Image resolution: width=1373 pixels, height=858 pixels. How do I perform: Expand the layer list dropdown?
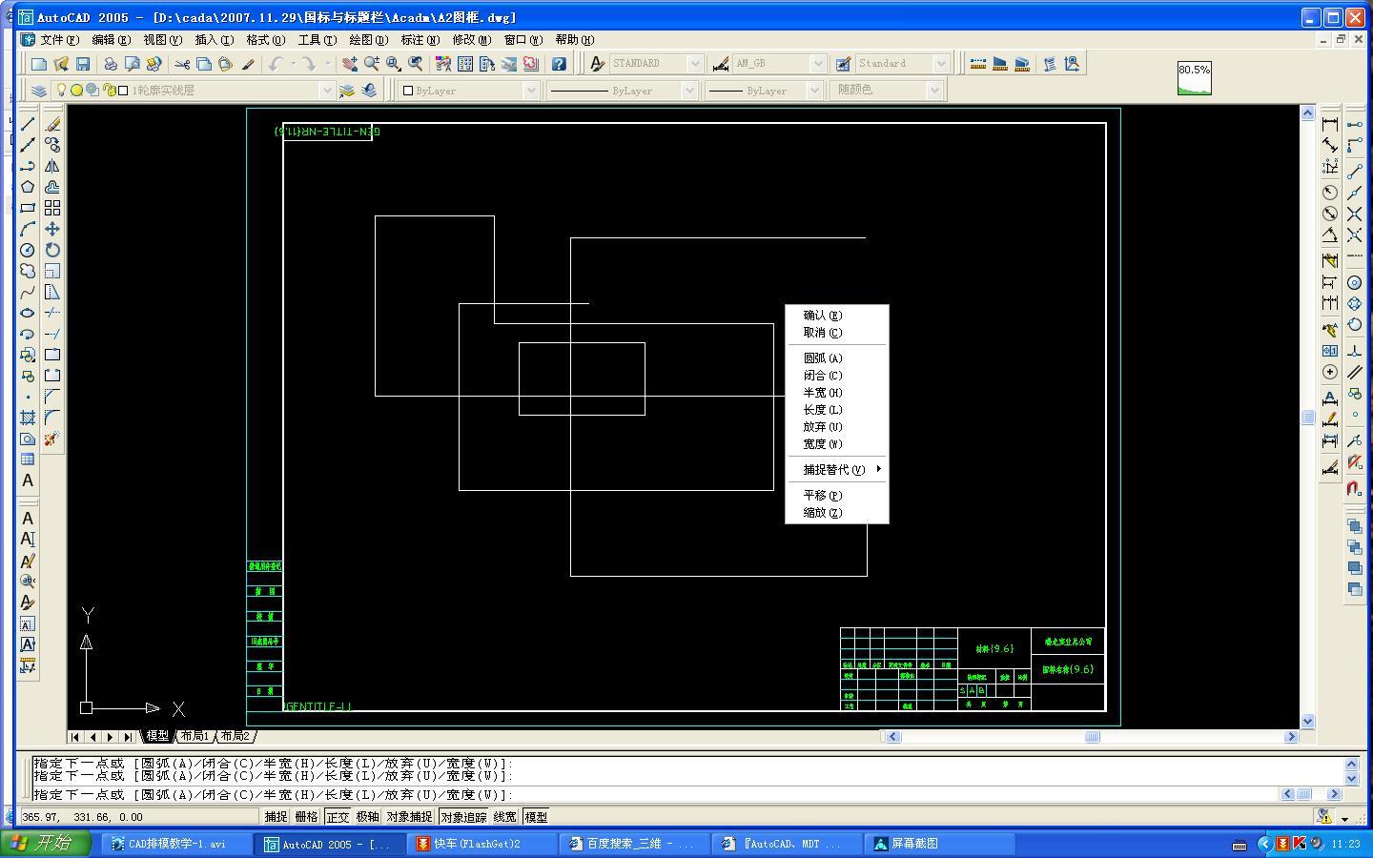click(x=326, y=91)
